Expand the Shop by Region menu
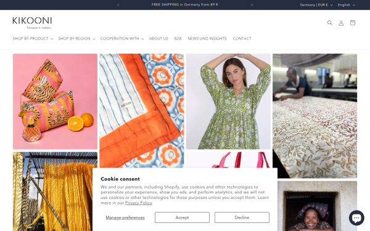 pos(76,38)
